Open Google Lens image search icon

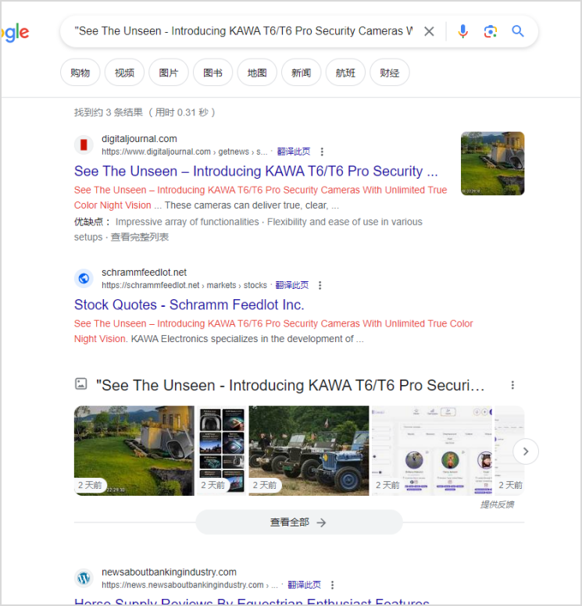pyautogui.click(x=491, y=31)
